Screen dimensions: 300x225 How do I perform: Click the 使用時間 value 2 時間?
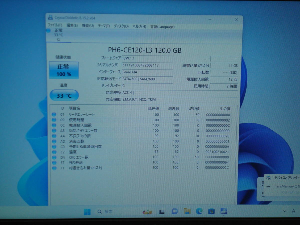point(224,86)
